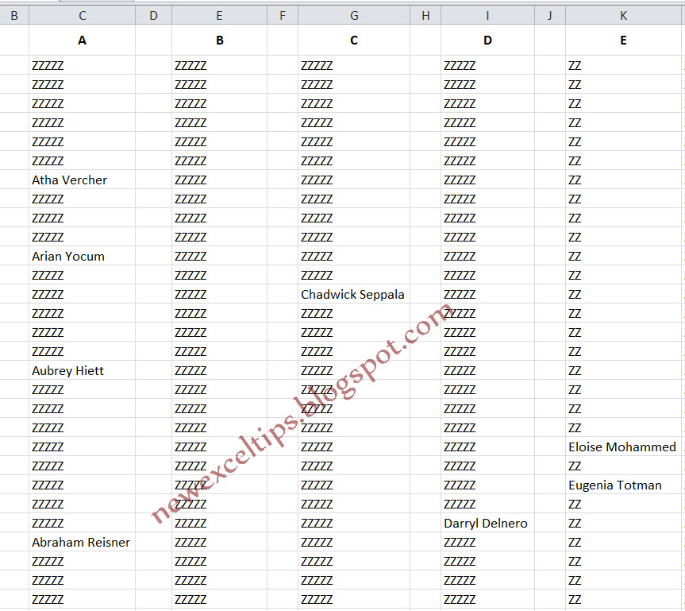Click ZZZZZ cell left of 'Eloise Mohammed'
Viewport: 685px width, 611px height.
(487, 447)
